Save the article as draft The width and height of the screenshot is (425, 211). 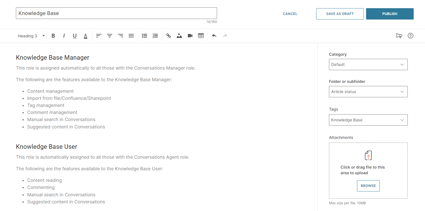[x=340, y=14]
